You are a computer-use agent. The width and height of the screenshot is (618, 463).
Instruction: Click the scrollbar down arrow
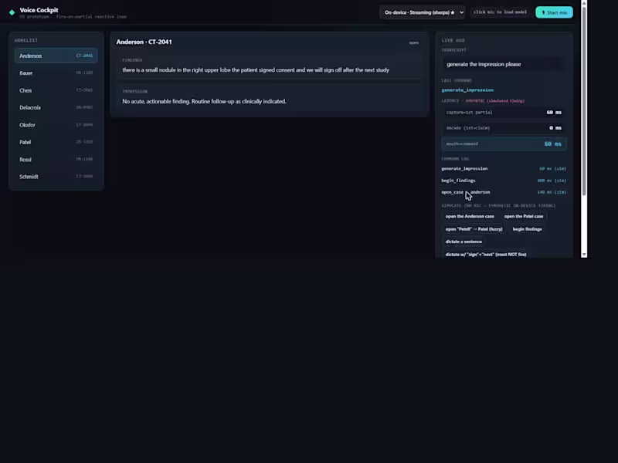coord(584,255)
